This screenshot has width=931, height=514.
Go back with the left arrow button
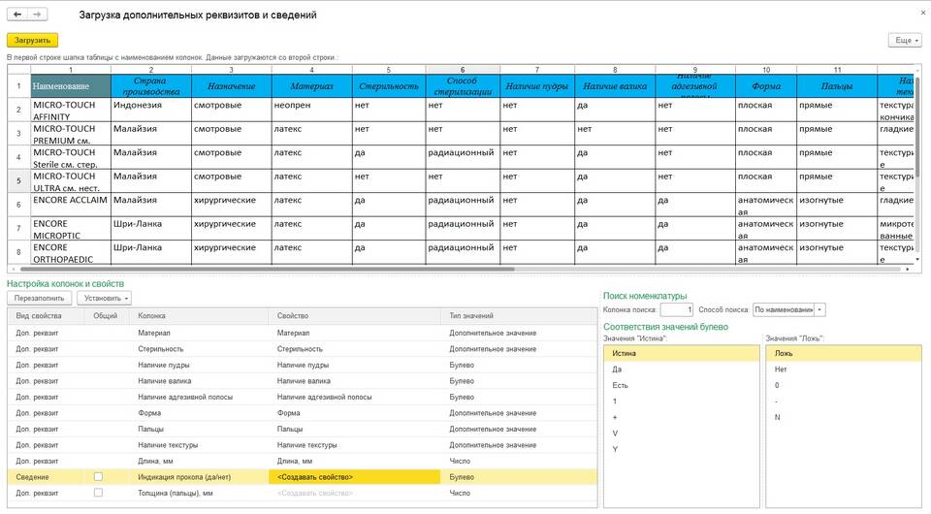coord(17,15)
